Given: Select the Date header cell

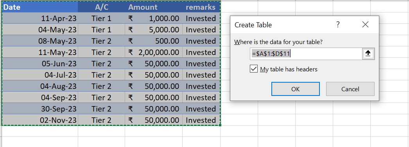Looking at the screenshot, I should pos(40,7).
